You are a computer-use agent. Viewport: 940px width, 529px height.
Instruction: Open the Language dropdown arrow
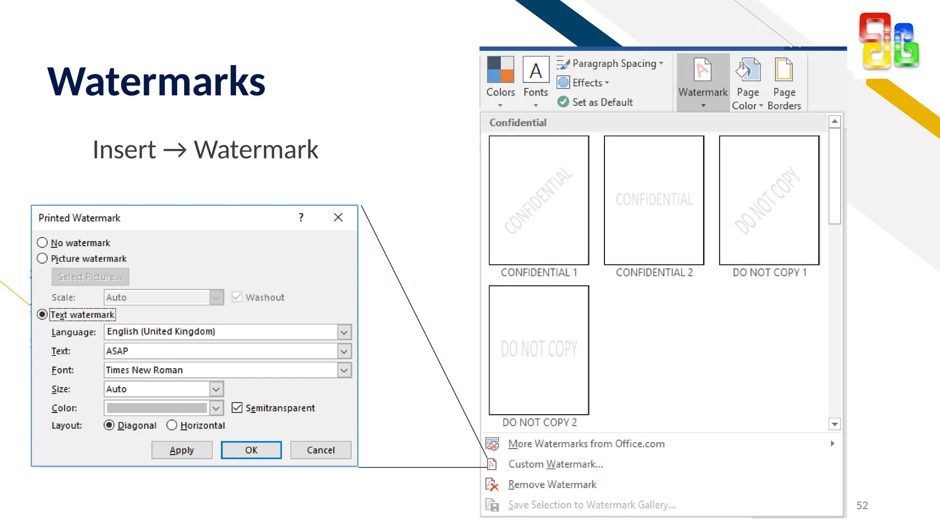344,332
